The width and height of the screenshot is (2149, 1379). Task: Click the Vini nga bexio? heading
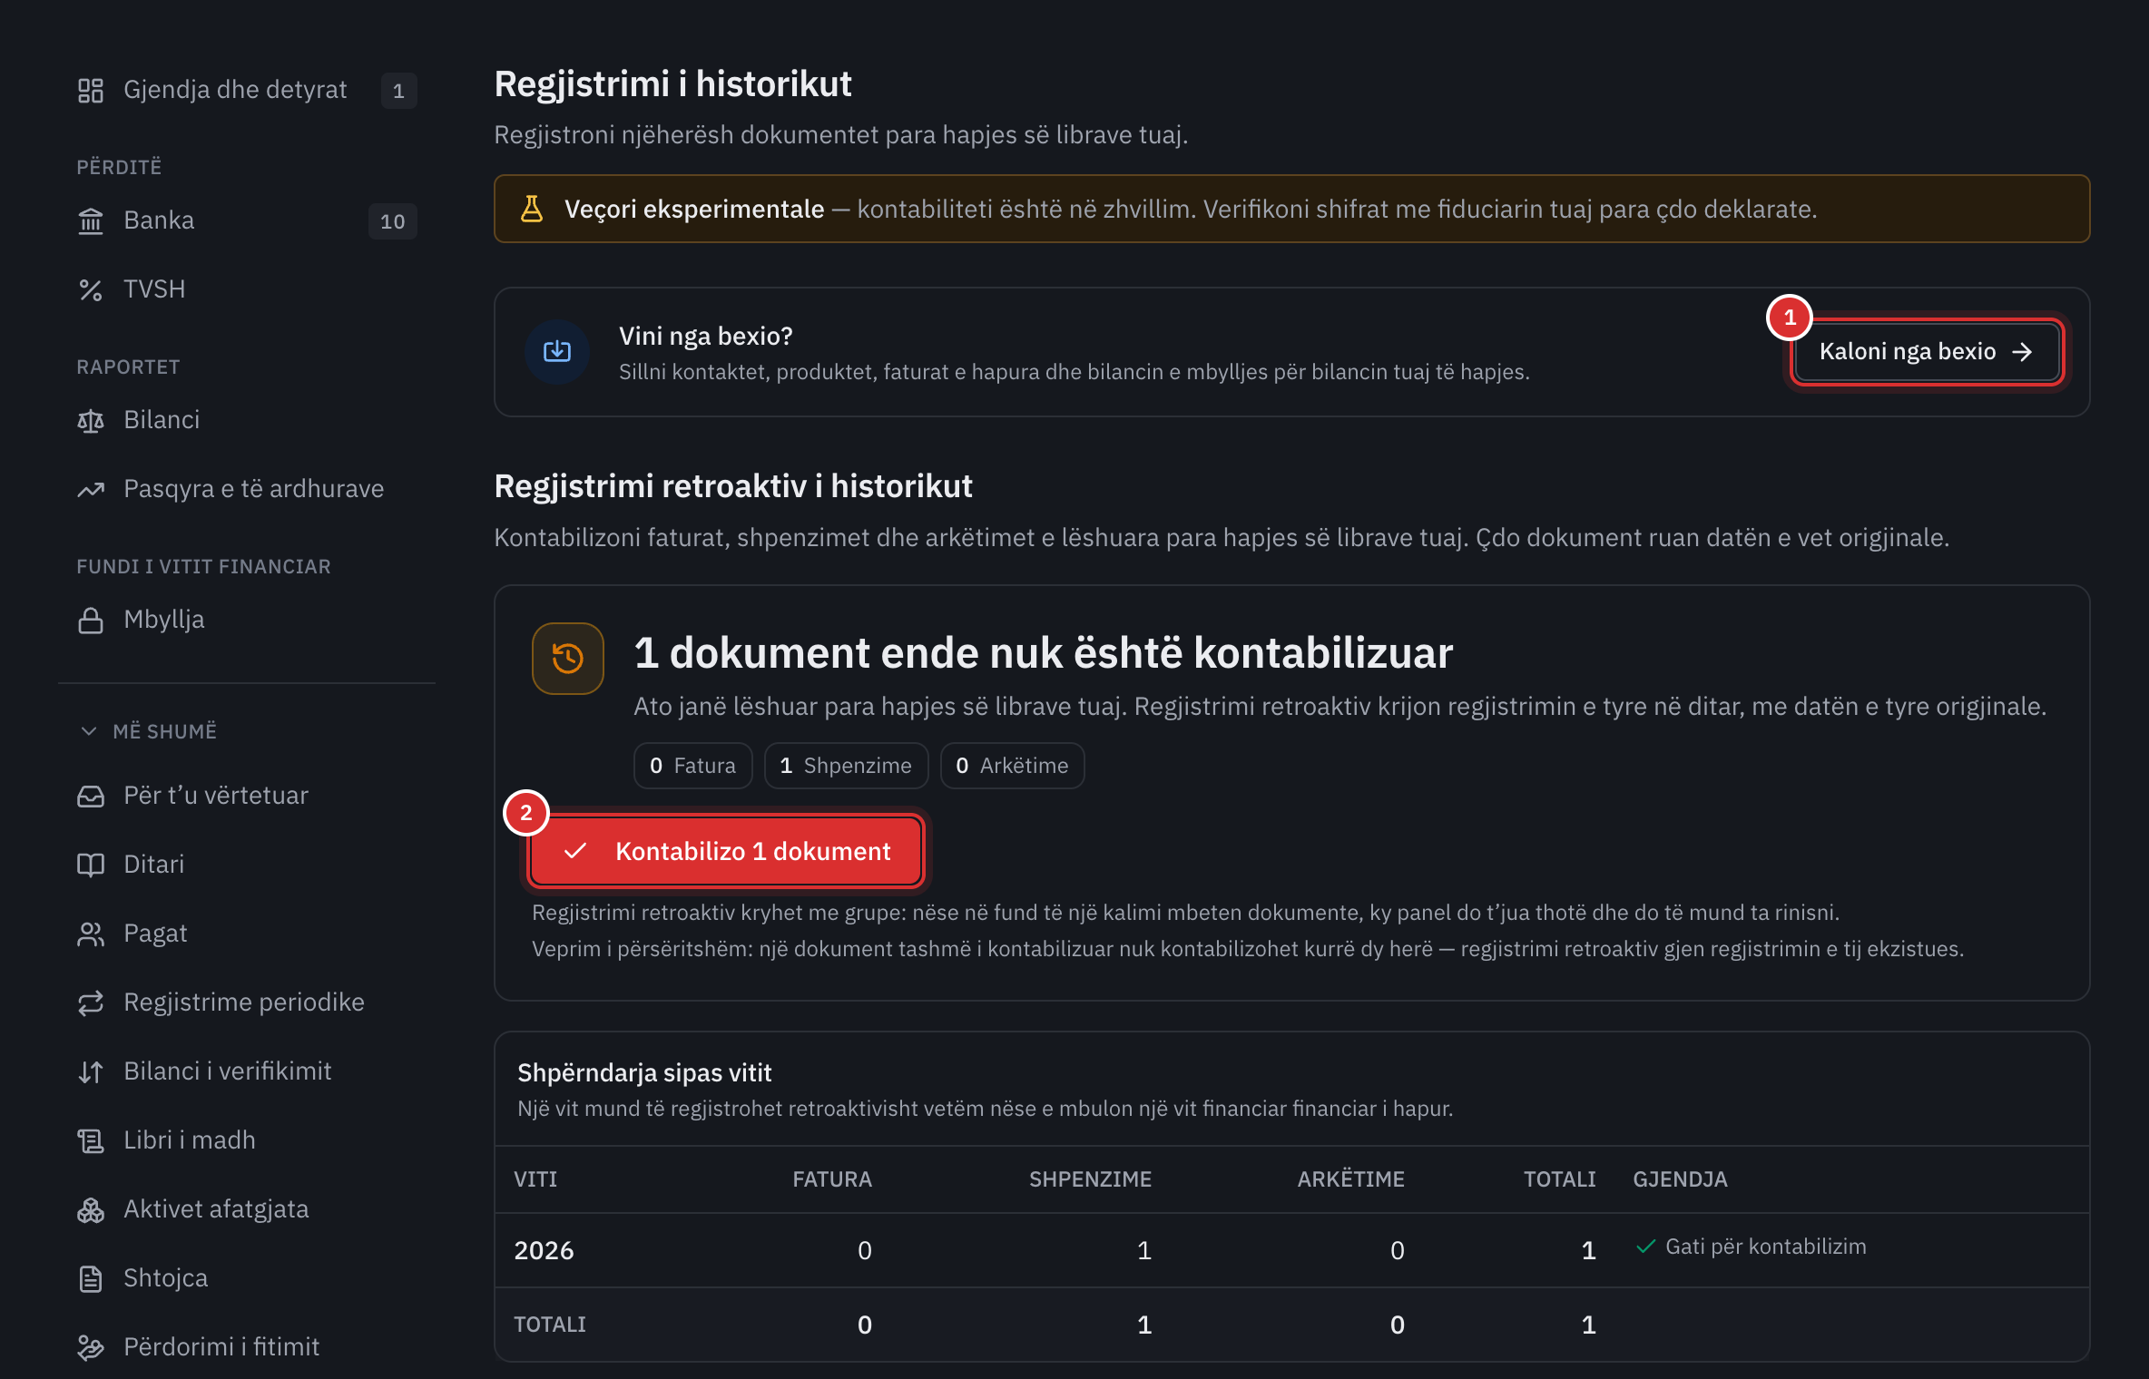coord(706,337)
